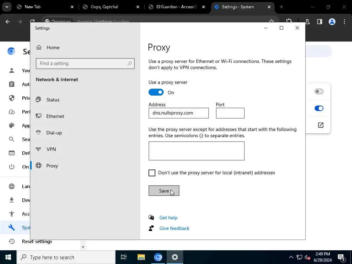This screenshot has width=352, height=264.
Task: Open the taskbar clock showing 2:49 PM
Action: 322,257
